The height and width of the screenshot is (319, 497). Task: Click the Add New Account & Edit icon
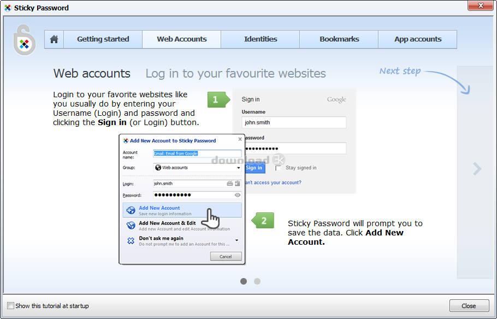[131, 226]
